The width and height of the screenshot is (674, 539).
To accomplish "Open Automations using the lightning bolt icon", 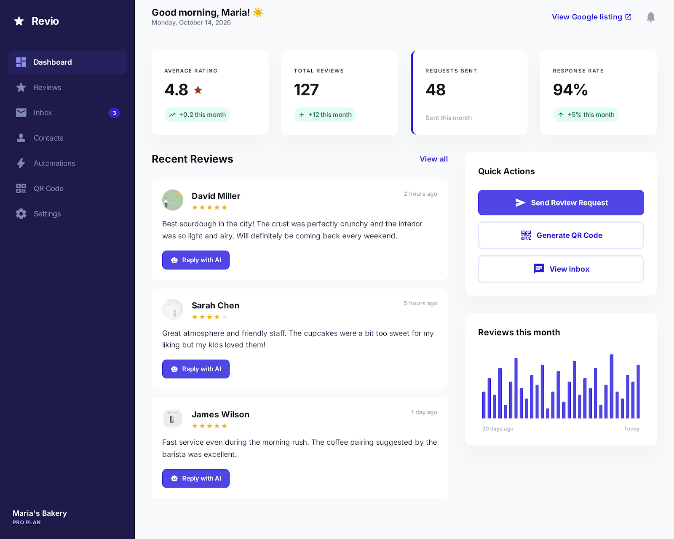I will 21,163.
